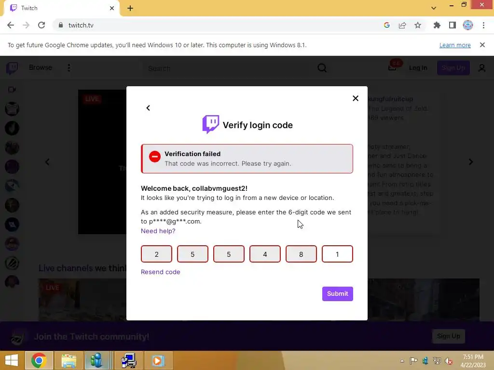This screenshot has width=494, height=370.
Task: Select the second code digit box
Action: point(192,254)
